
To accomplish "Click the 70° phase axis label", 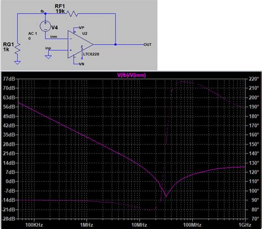I will pos(255,219).
